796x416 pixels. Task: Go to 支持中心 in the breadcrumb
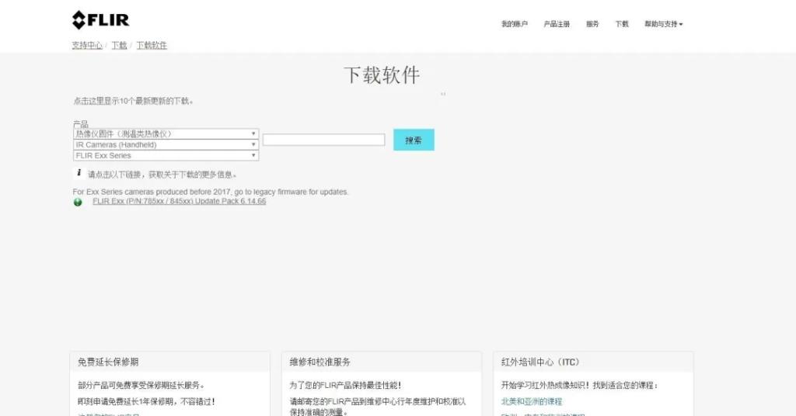point(87,45)
